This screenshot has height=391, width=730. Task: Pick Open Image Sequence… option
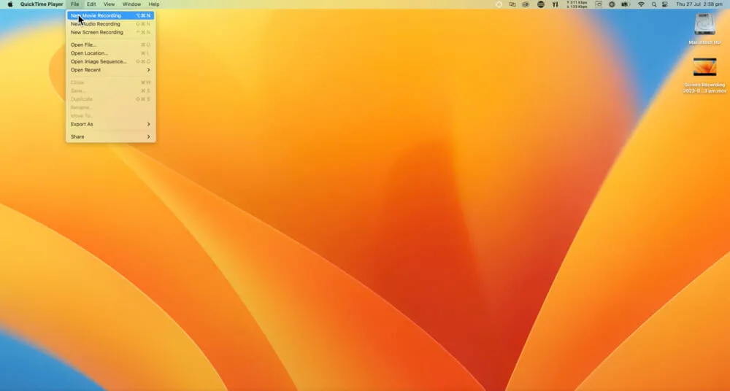point(110,61)
